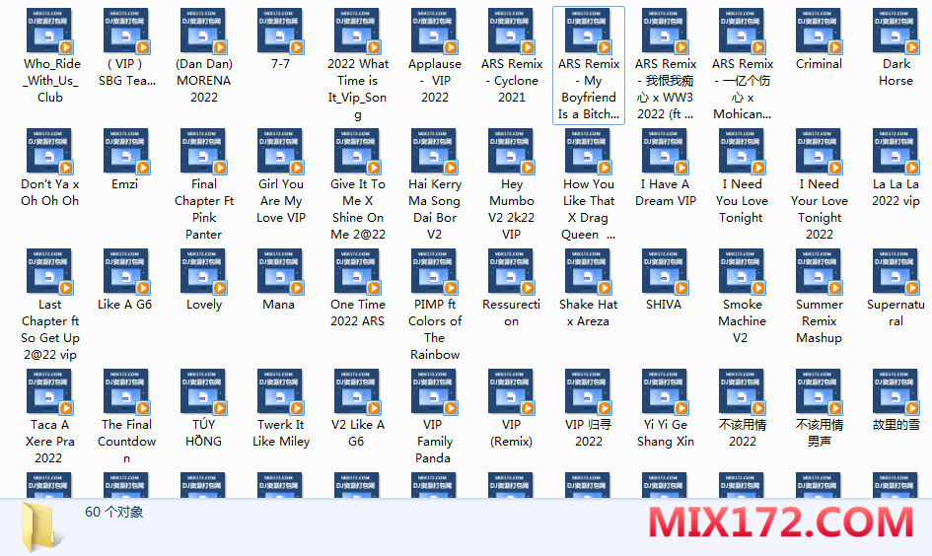Select How You Like That X Drag Queen icon

coord(588,152)
